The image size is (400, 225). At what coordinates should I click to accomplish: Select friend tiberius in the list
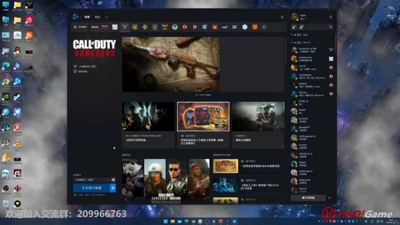tap(312, 93)
